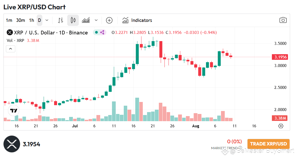
Task: Click the 3.38M volume axis label
Action: [x=280, y=118]
